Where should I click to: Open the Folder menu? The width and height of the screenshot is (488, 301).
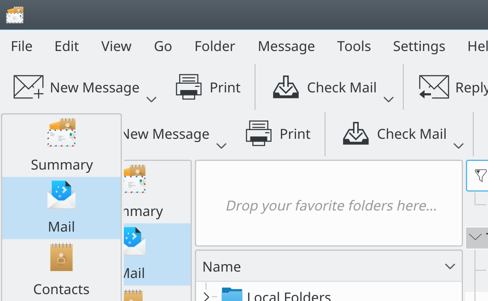coord(215,46)
